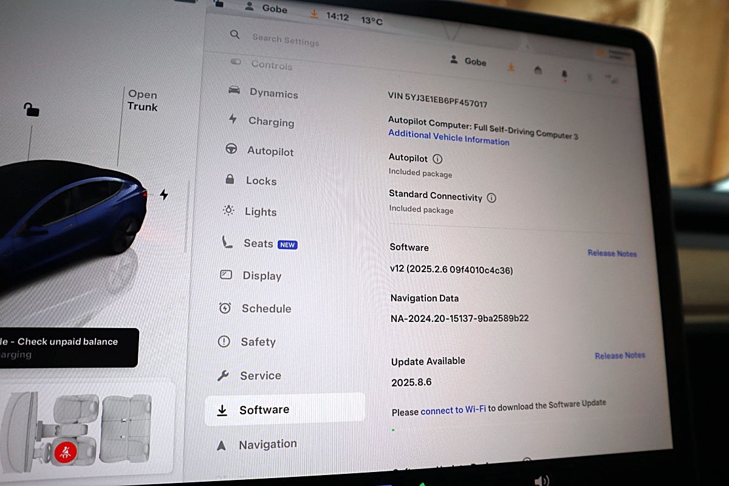Screen dimensions: 729x486
Task: Open notifications via the bell icon
Action: point(564,74)
